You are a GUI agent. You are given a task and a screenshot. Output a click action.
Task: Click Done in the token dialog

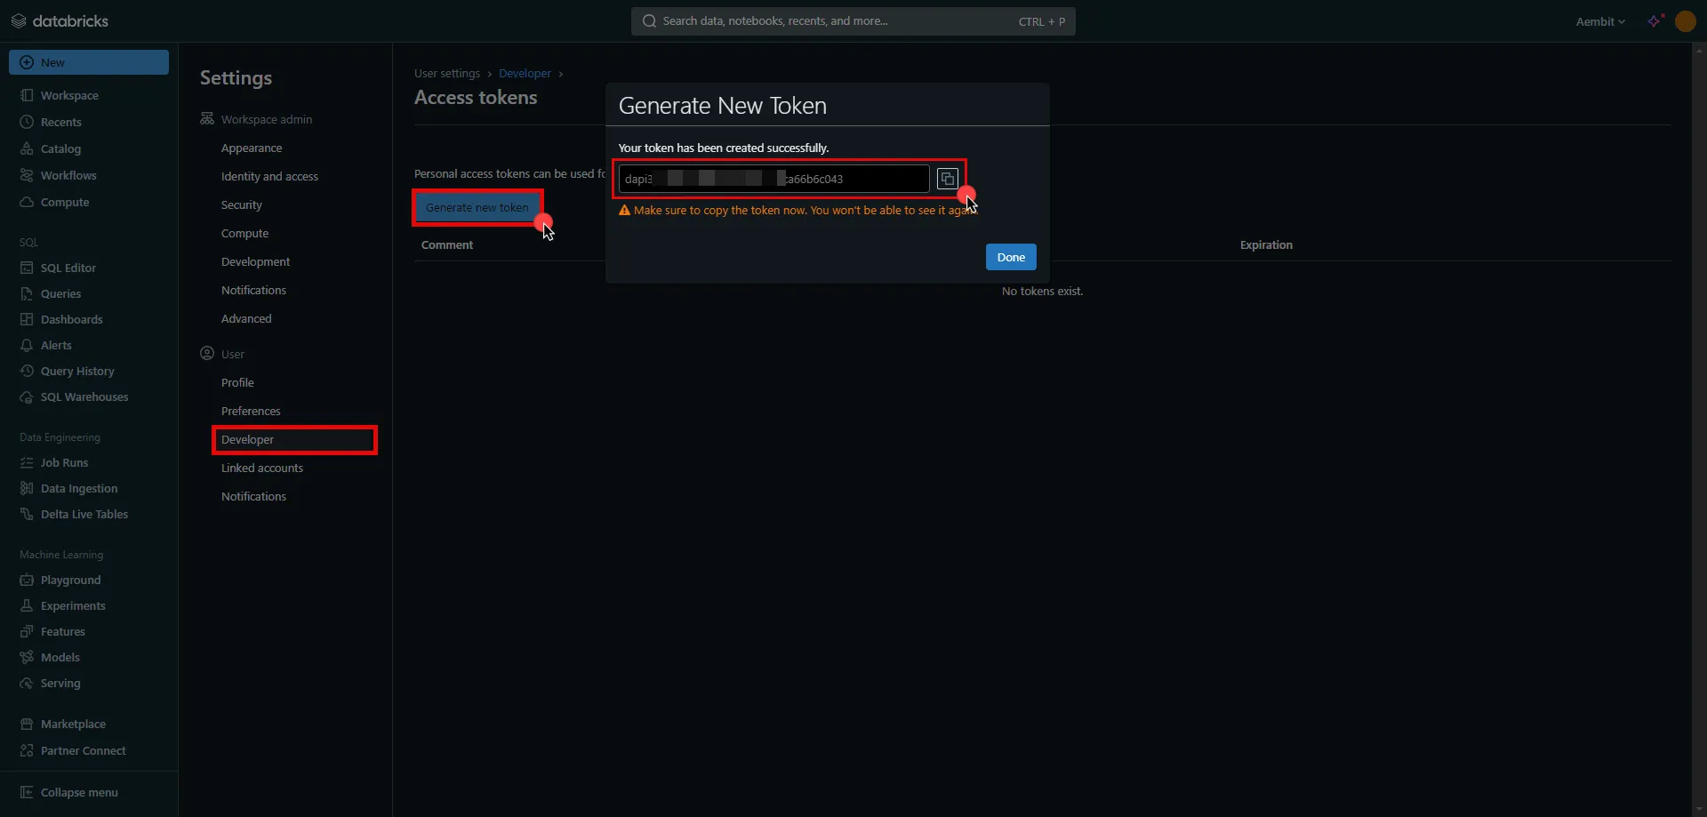(x=1011, y=257)
